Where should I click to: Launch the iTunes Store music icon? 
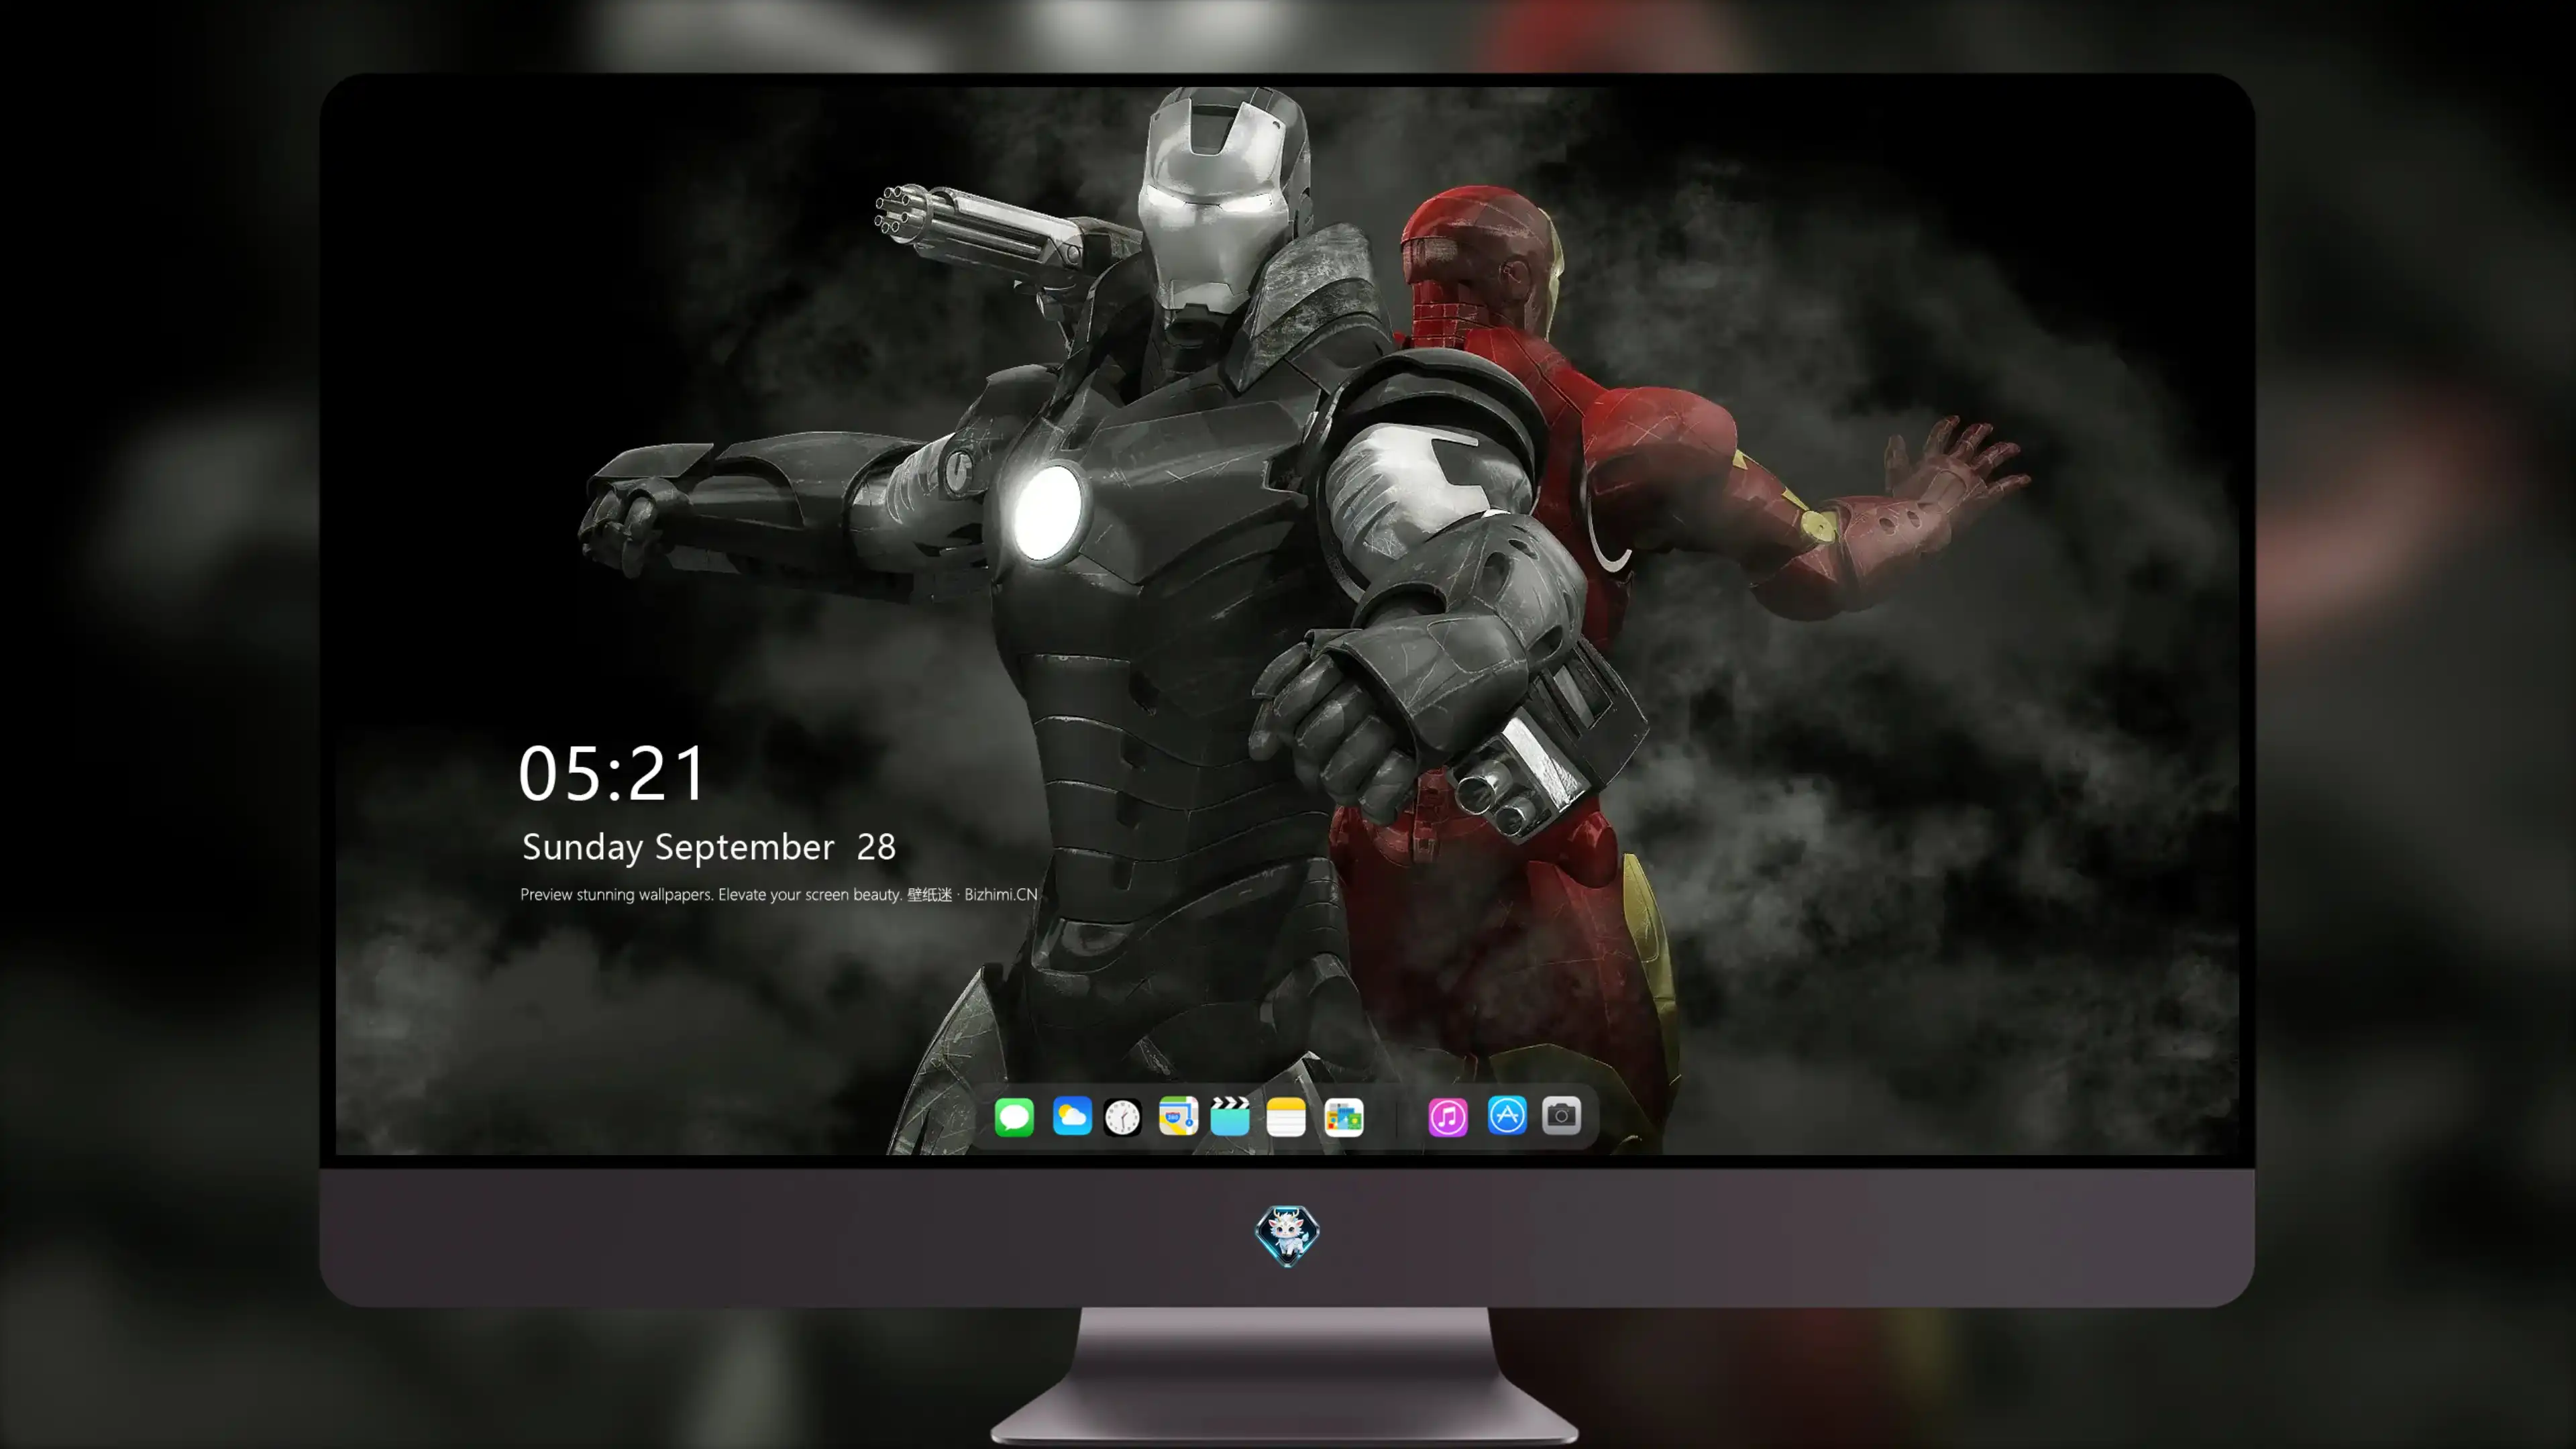1448,1117
